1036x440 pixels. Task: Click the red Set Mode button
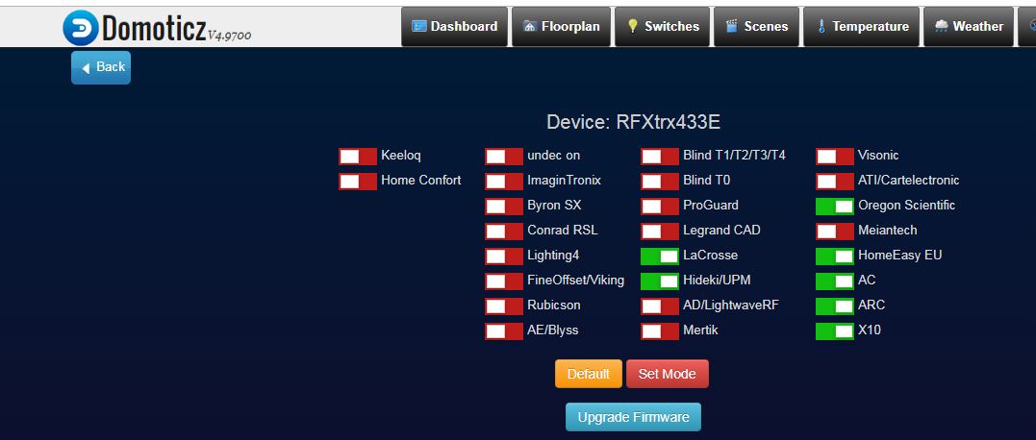[668, 374]
